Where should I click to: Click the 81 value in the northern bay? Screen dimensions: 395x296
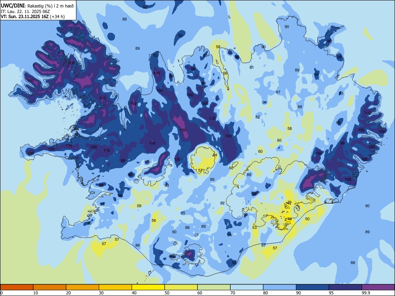click(251, 67)
